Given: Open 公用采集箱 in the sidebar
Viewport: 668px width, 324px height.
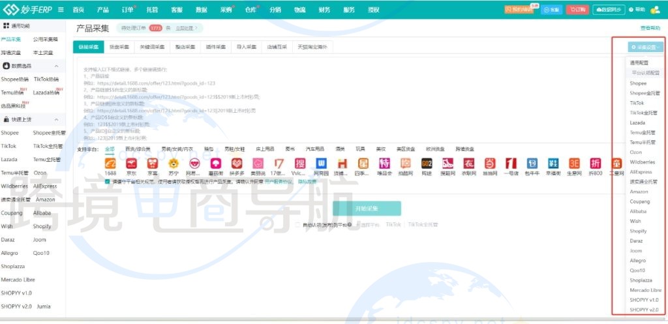Looking at the screenshot, I should point(45,39).
